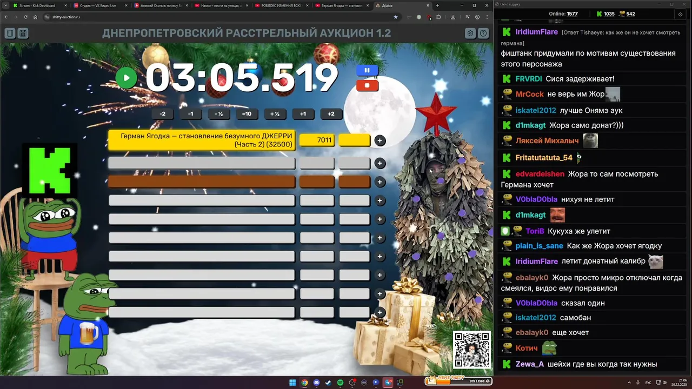Click edvardeishen username in chat
The width and height of the screenshot is (692, 389).
540,174
